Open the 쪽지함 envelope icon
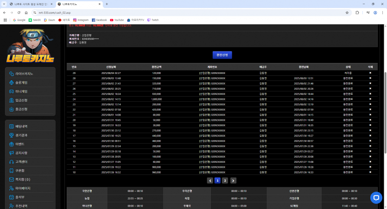 (x=11, y=179)
